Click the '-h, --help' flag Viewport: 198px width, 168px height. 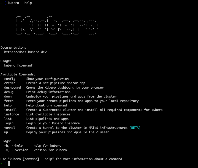(13, 146)
